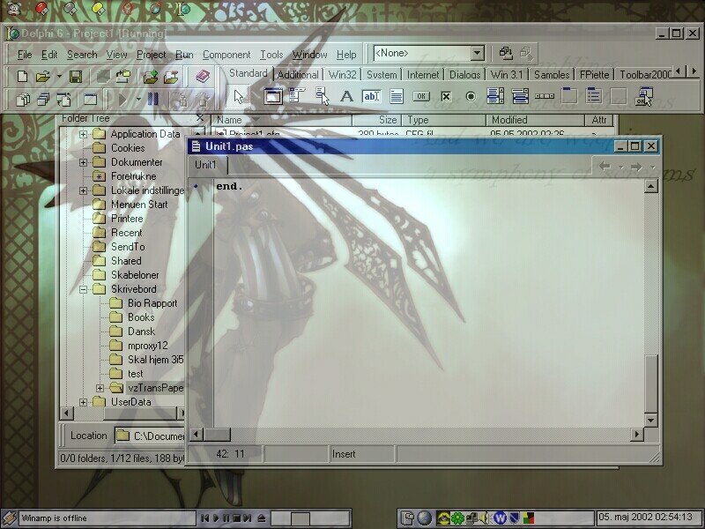The height and width of the screenshot is (529, 705).
Task: Click Winamp play button on taskbar
Action: (215, 518)
